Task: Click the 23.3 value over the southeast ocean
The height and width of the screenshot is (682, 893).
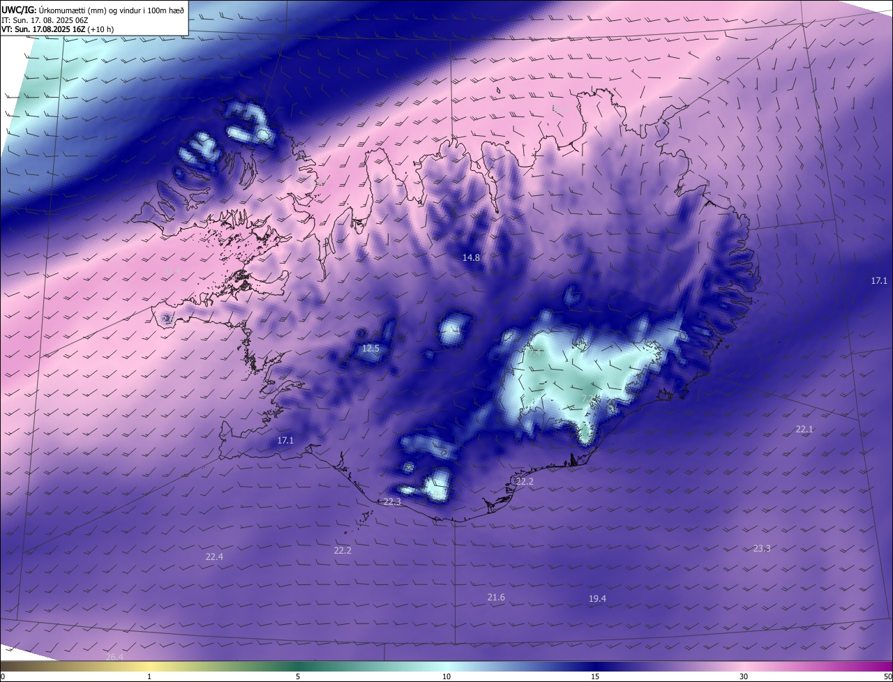Action: click(x=762, y=548)
